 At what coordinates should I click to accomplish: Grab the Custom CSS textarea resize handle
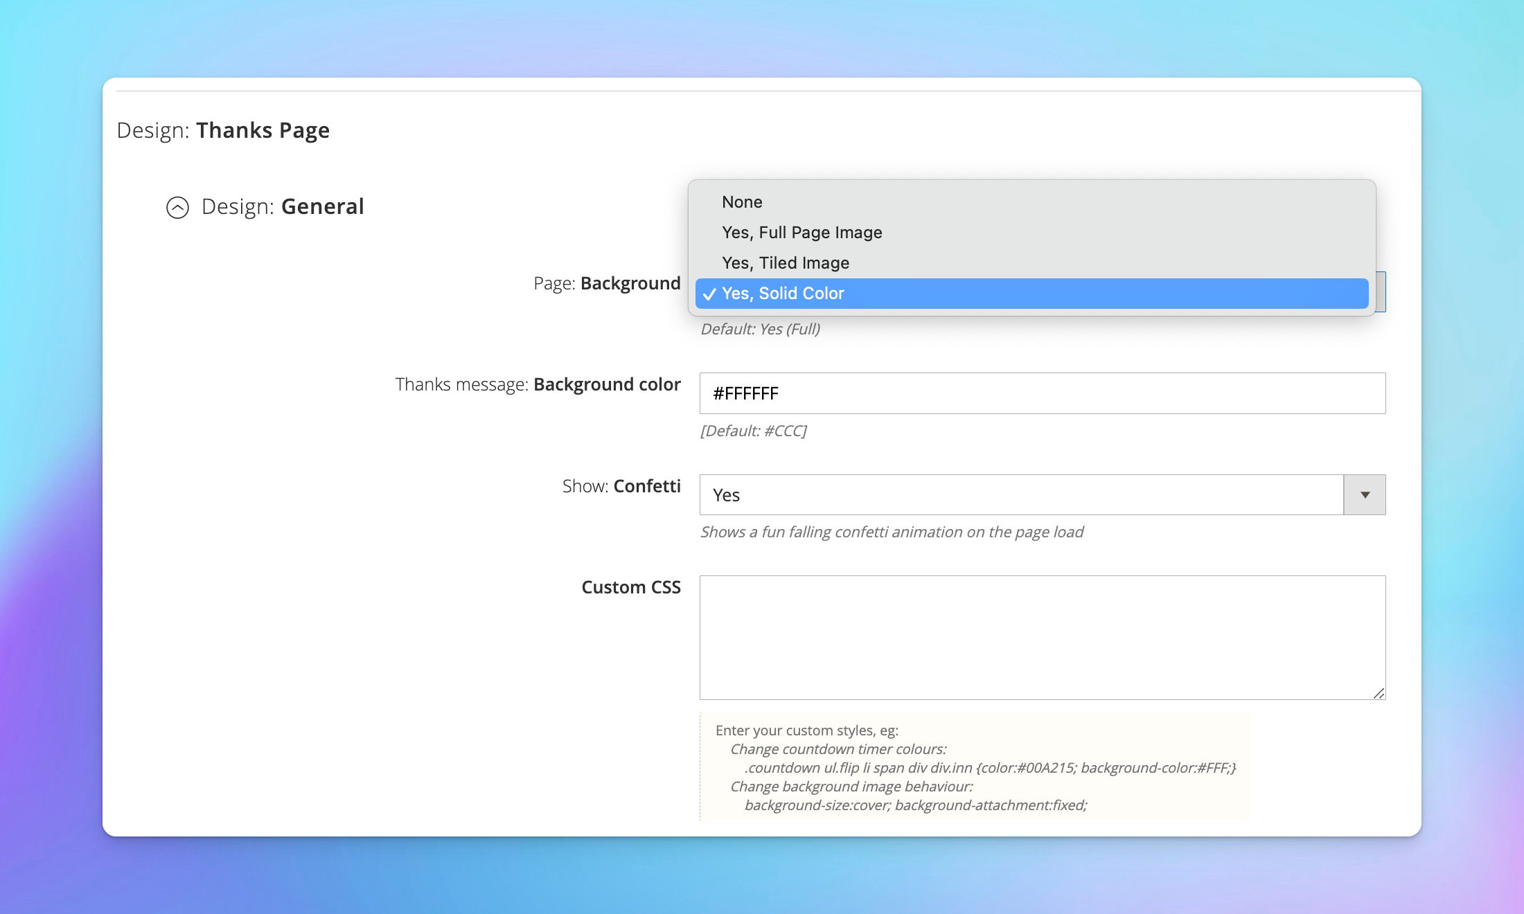1379,693
